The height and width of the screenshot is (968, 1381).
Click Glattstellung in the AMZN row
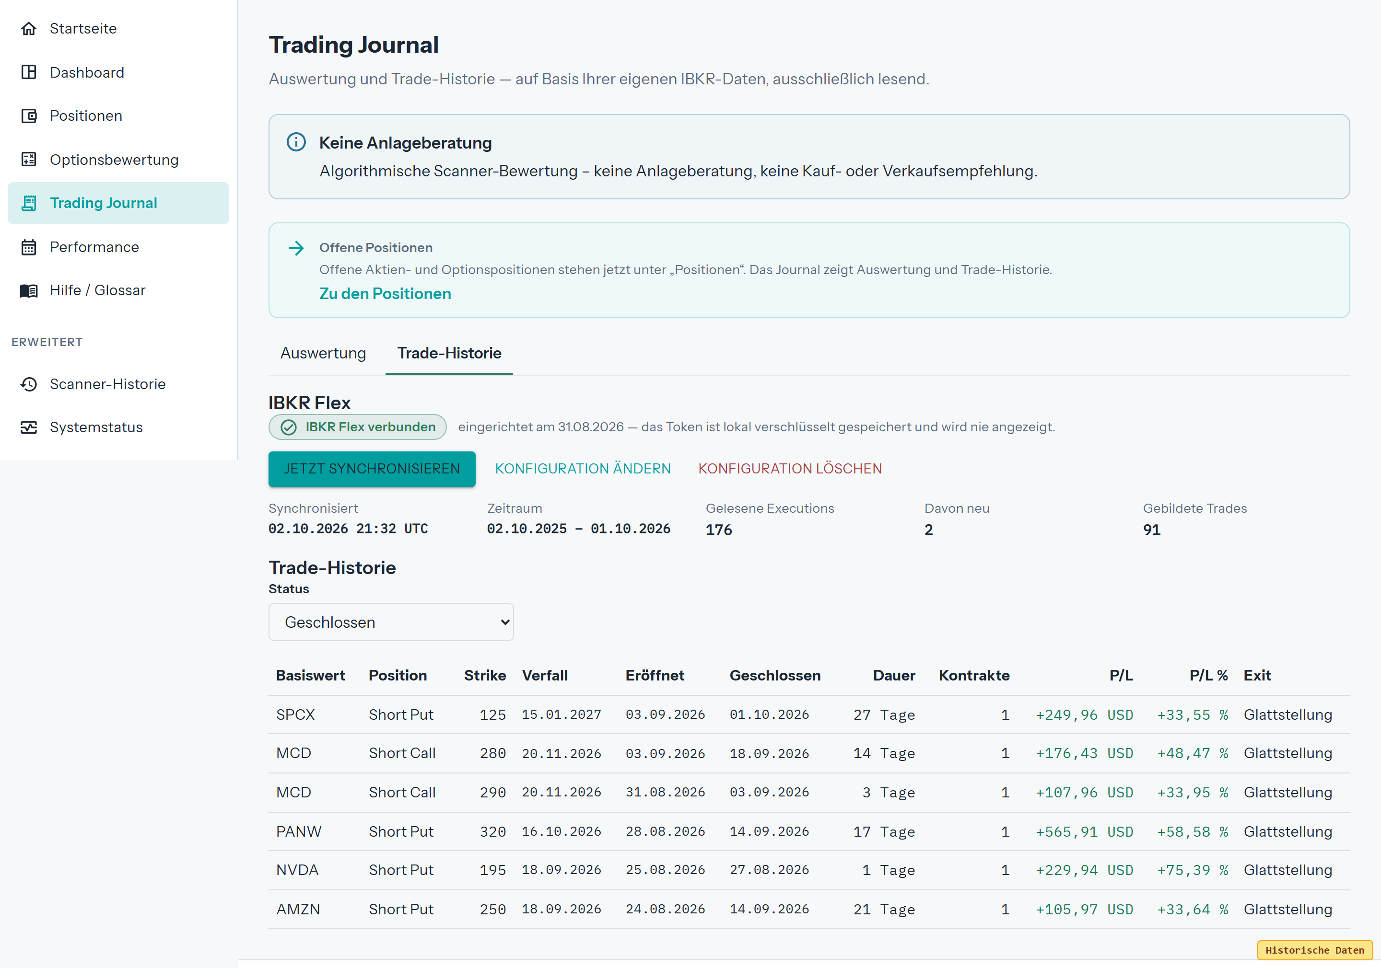(1288, 909)
